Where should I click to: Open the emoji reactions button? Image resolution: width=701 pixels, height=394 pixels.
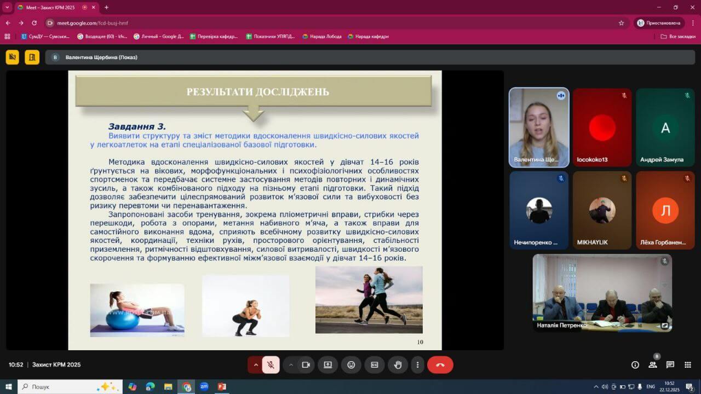click(351, 365)
